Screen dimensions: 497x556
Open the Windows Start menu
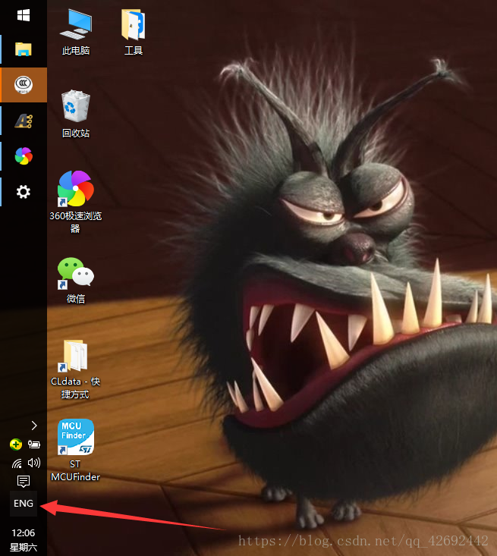pos(24,15)
